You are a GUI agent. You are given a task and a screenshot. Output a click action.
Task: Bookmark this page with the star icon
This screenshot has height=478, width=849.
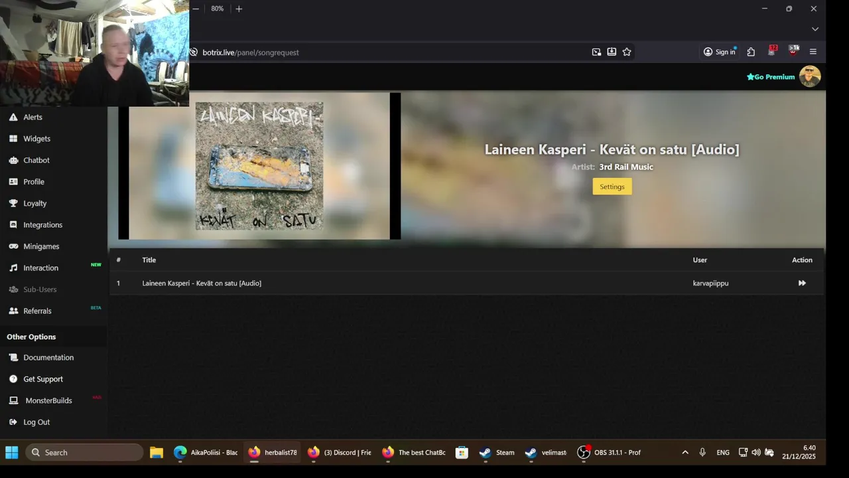(627, 52)
